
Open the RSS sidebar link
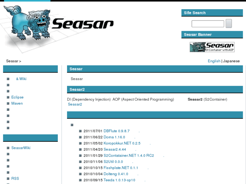[x=15, y=178]
